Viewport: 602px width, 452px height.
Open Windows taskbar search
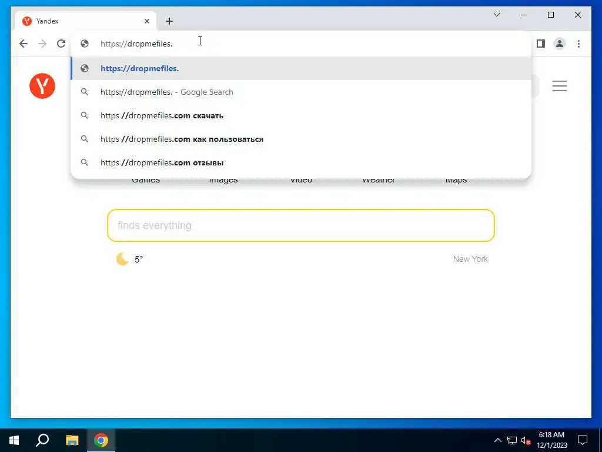[42, 440]
